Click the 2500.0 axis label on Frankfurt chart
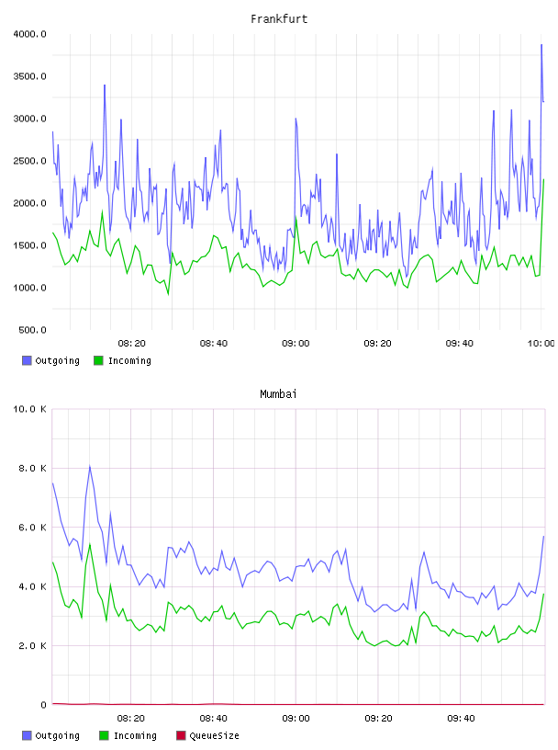The image size is (558, 750). (29, 161)
